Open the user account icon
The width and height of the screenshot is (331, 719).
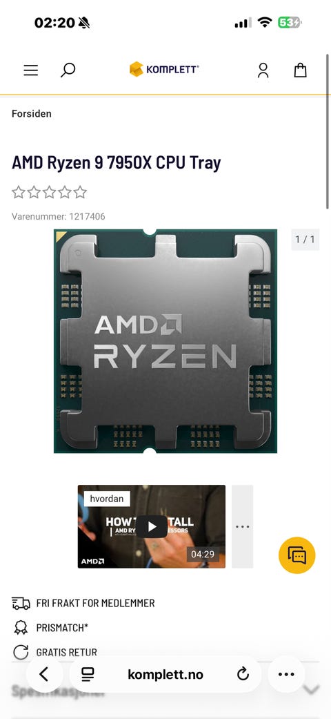pos(263,70)
